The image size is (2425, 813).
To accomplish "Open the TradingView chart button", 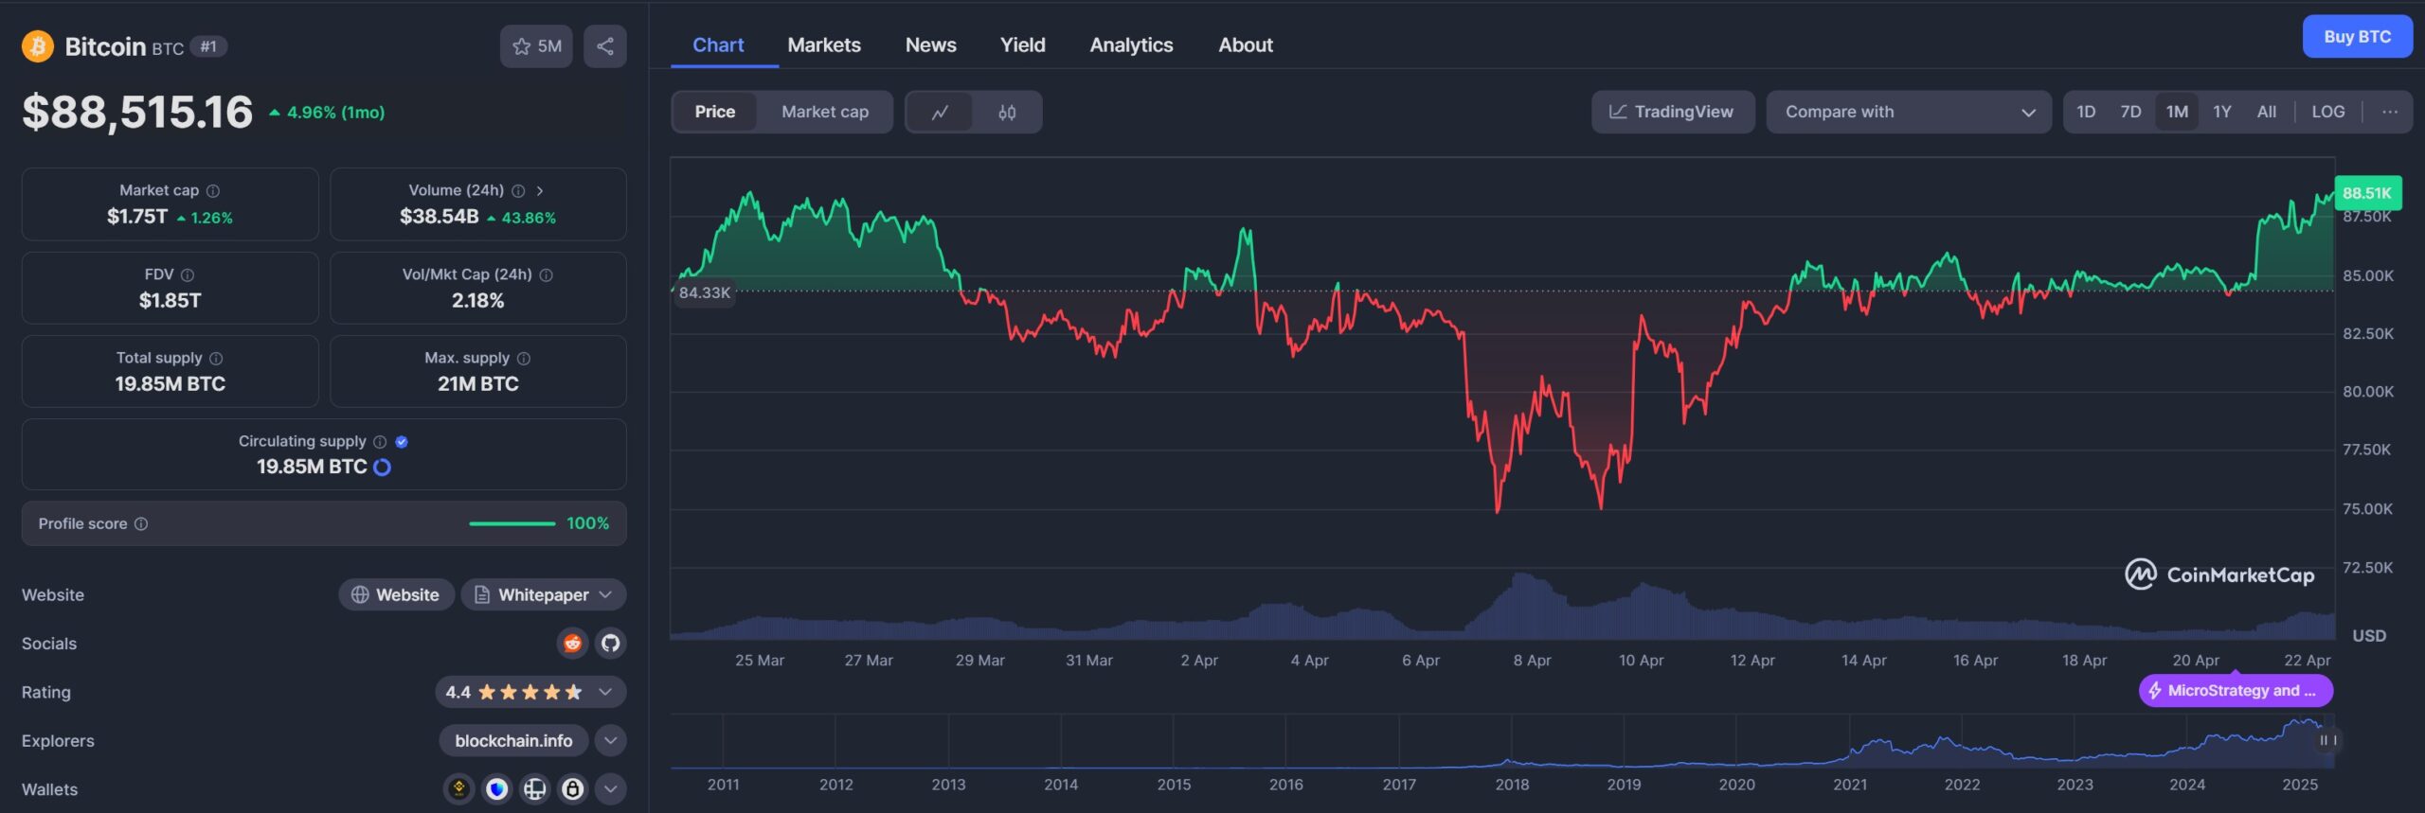I will 1673,113.
